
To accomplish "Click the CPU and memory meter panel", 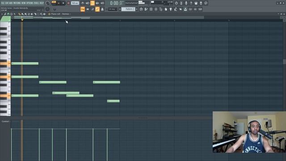I will click(x=162, y=3).
